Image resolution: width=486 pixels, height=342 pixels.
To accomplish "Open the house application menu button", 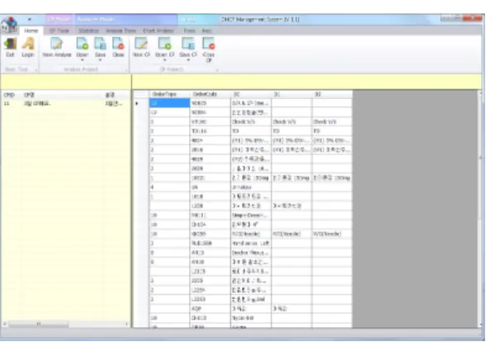I will [9, 25].
